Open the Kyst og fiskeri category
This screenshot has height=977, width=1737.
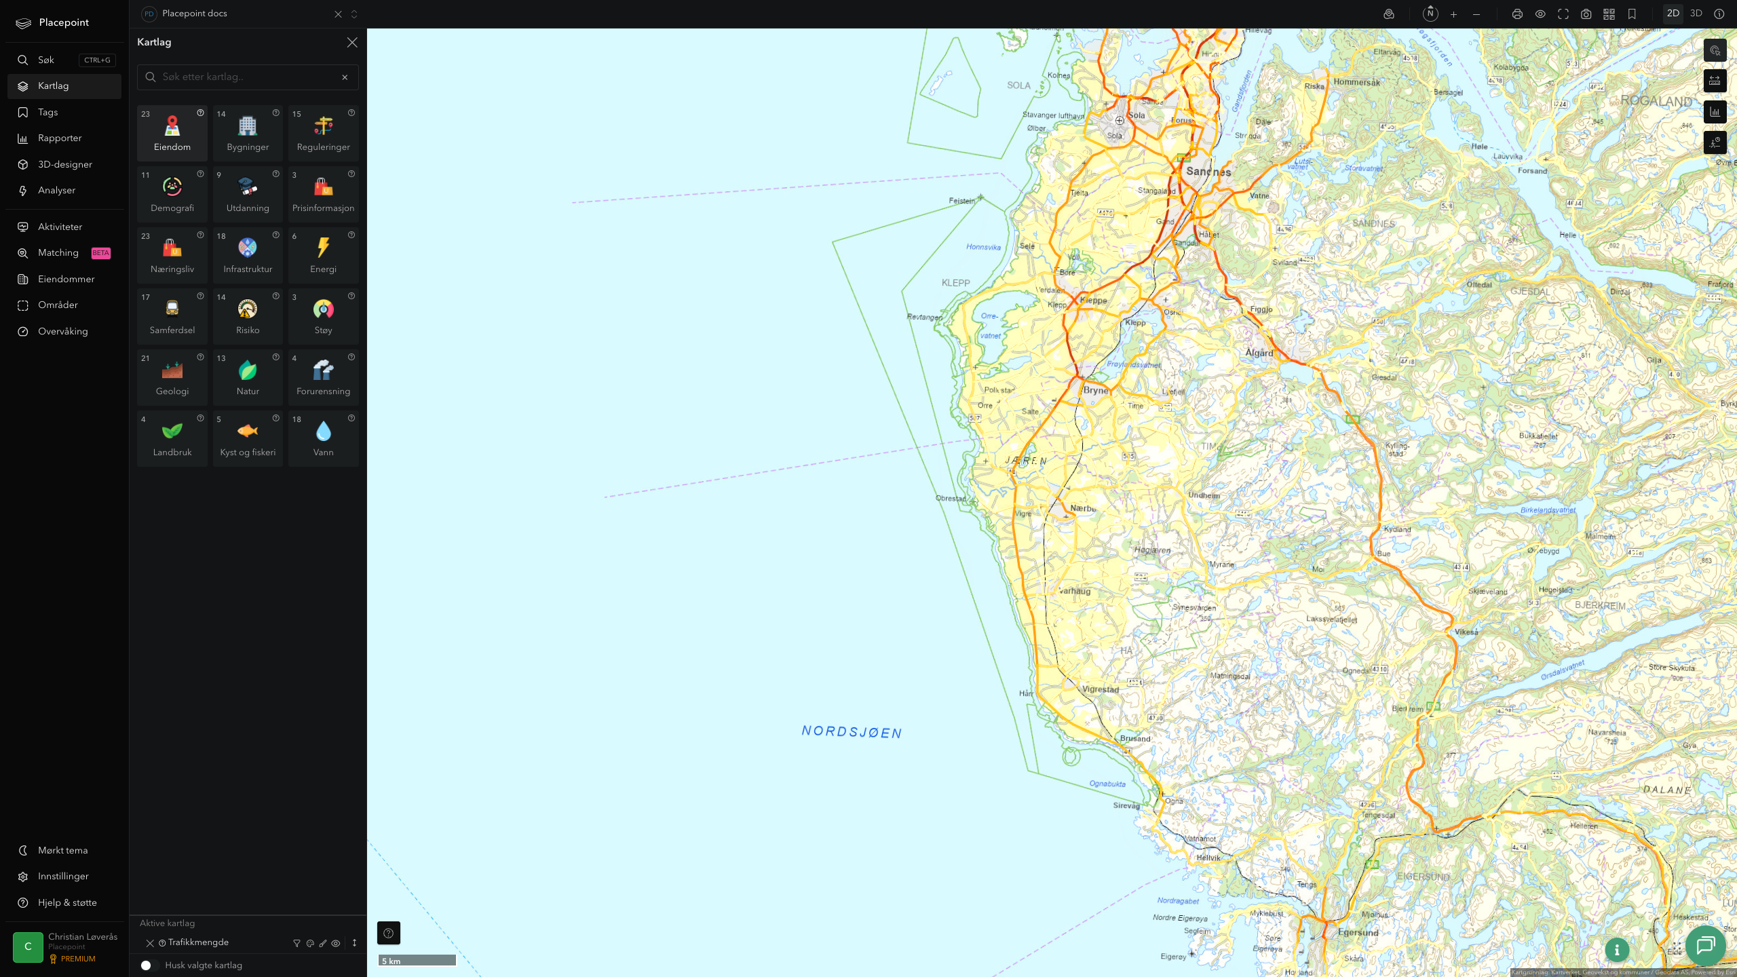[248, 438]
